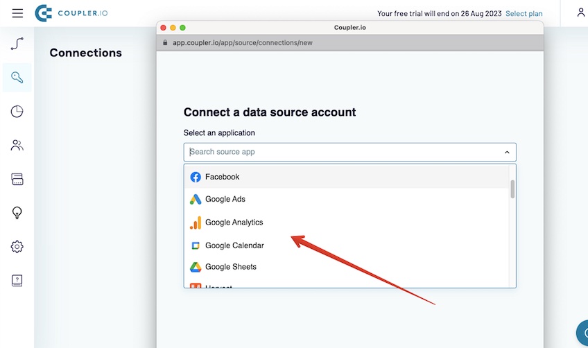This screenshot has height=348, width=588.
Task: Open the usage pie chart icon
Action: click(17, 112)
